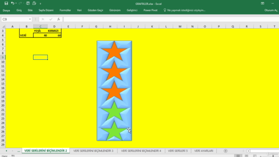This screenshot has width=279, height=157.
Task: Select the Sayfa Düzeni tab
Action: 46,10
